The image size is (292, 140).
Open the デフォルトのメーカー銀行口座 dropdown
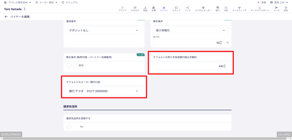[x=104, y=91]
